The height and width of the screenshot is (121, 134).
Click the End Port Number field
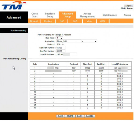pos(61,51)
